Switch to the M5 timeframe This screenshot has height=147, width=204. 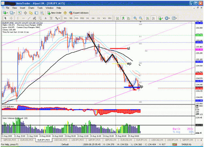click(71, 18)
